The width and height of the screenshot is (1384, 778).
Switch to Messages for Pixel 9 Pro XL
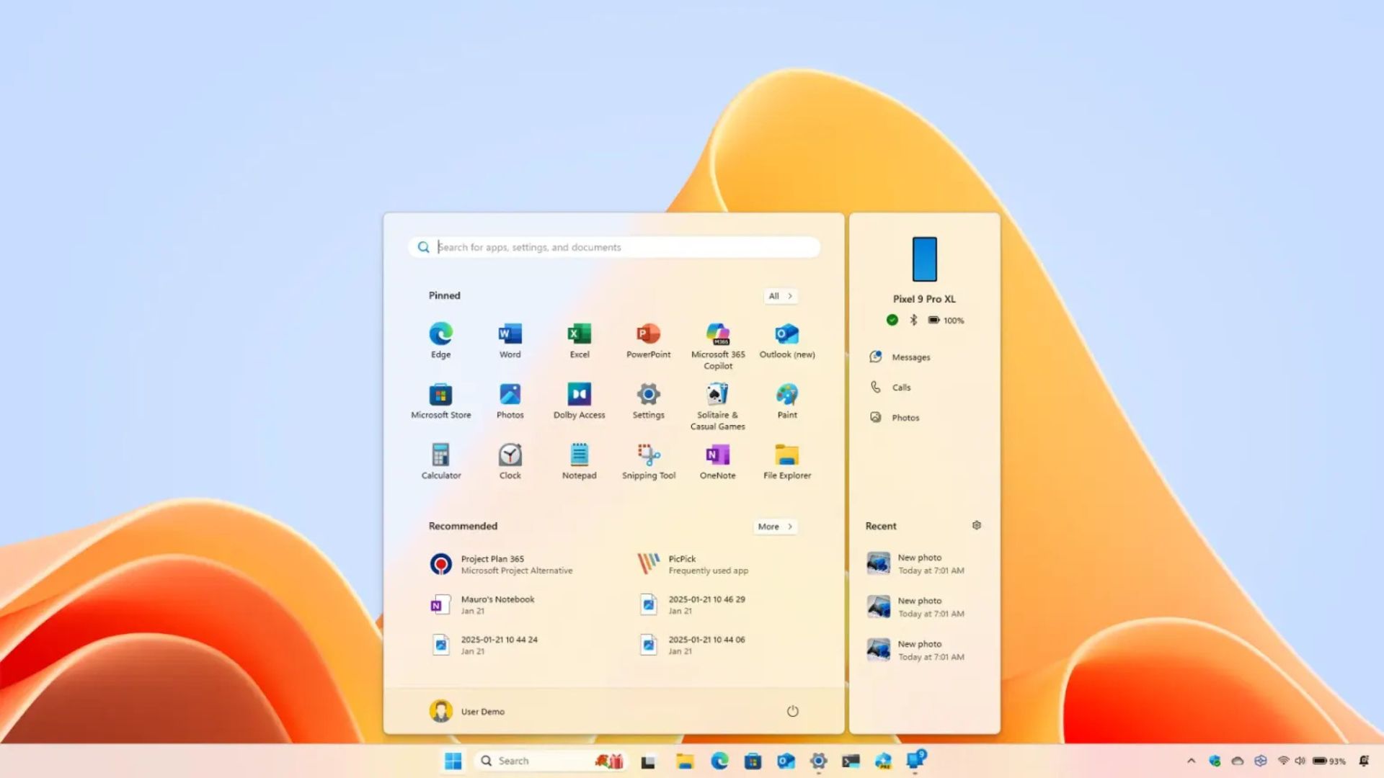[x=910, y=357]
